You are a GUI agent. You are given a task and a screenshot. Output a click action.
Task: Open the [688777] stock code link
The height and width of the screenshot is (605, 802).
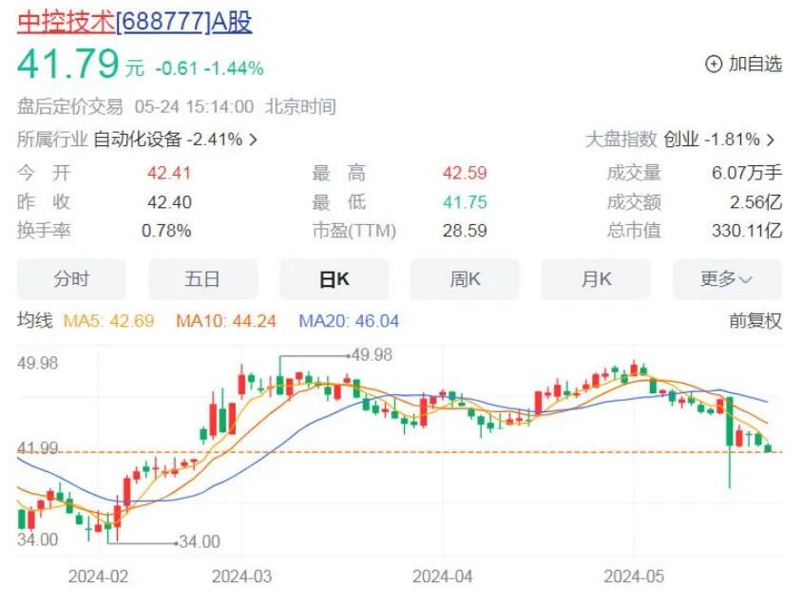tap(162, 23)
